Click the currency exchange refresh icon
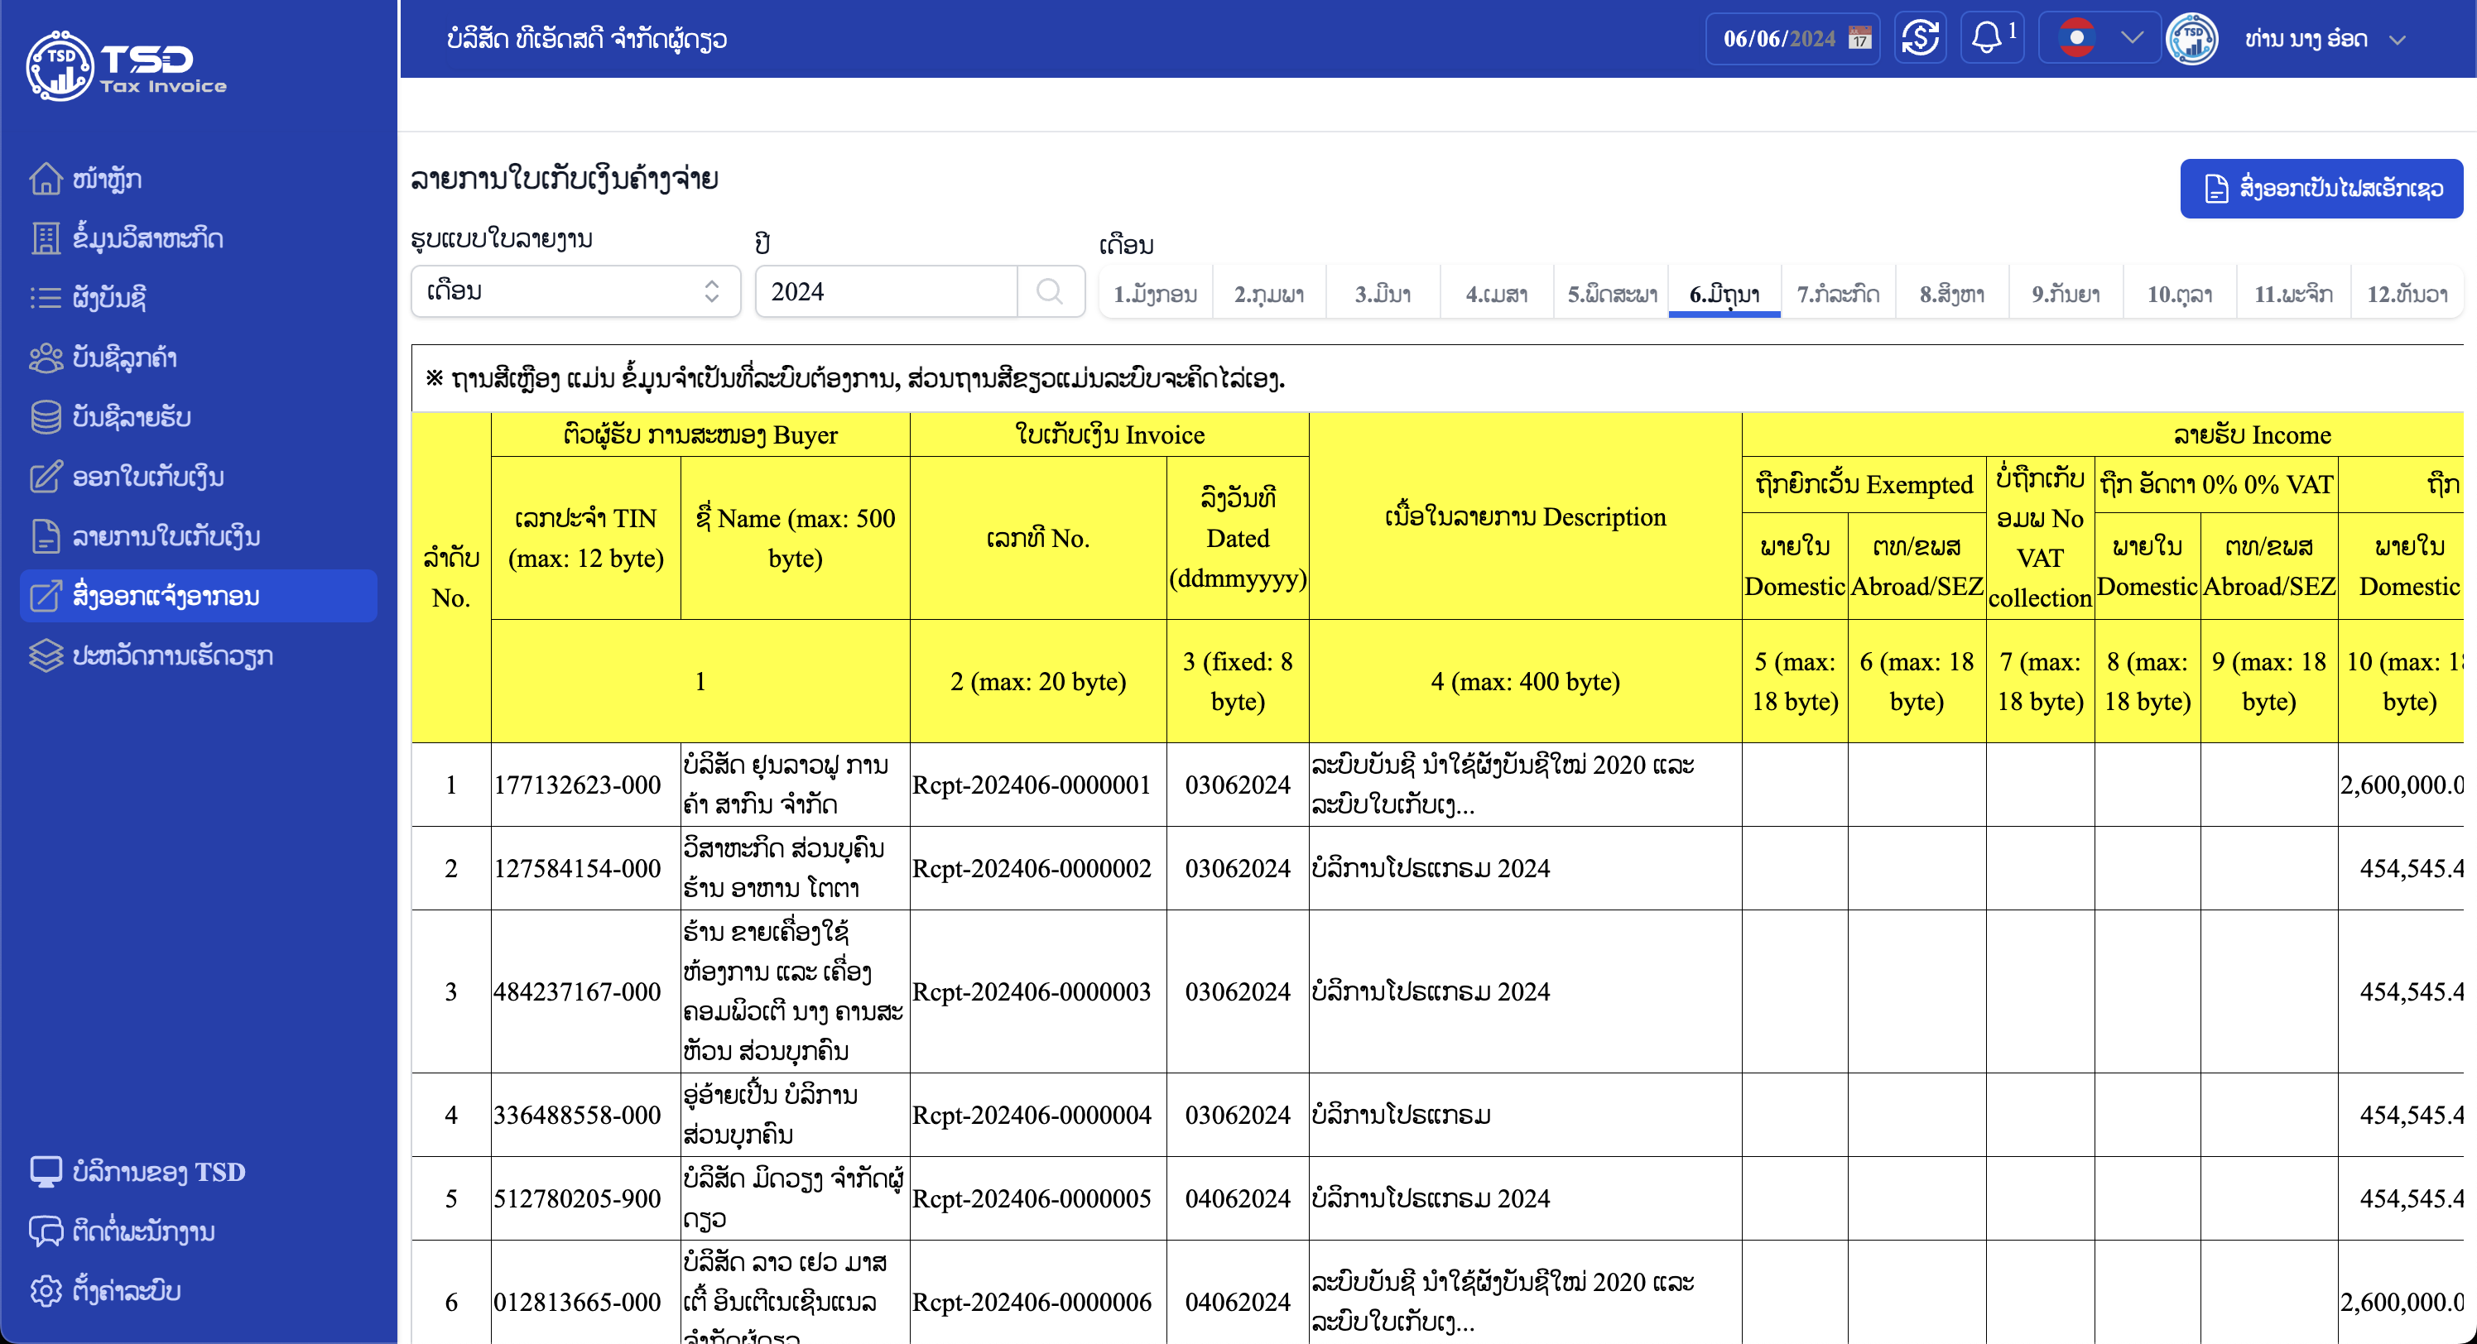This screenshot has height=1344, width=2477. tap(1920, 38)
